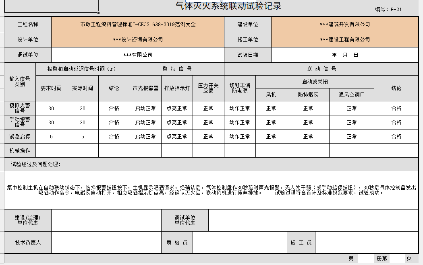Click the 工程名称 value cell with T-CECS 638-2019

click(137, 25)
